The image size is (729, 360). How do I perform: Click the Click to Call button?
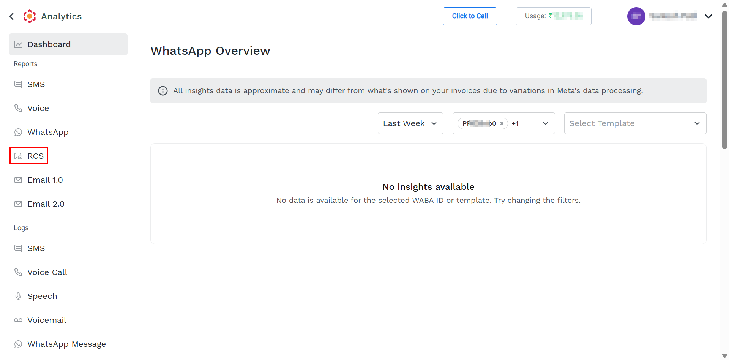tap(470, 16)
